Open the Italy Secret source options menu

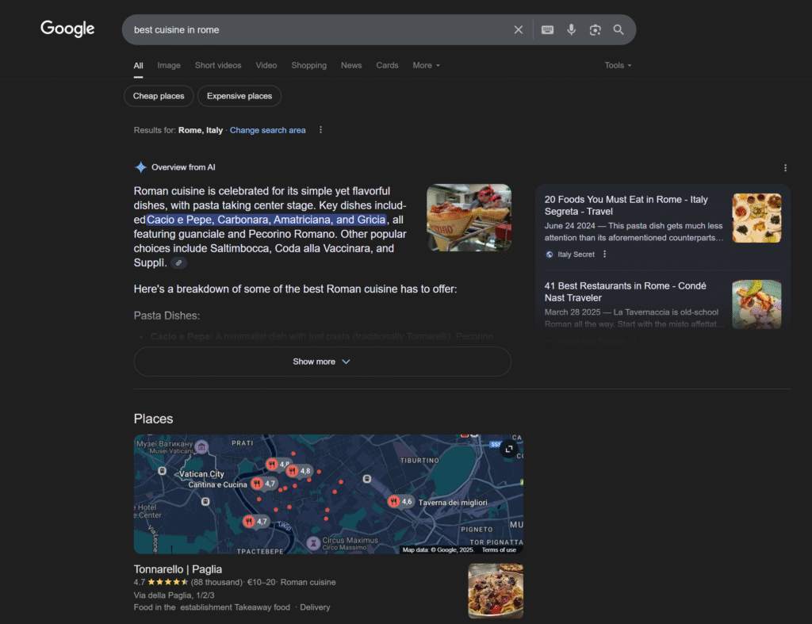coord(604,255)
